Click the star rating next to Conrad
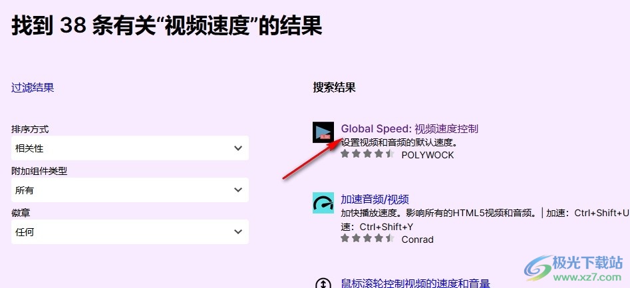Image resolution: width=630 pixels, height=288 pixels. point(367,239)
